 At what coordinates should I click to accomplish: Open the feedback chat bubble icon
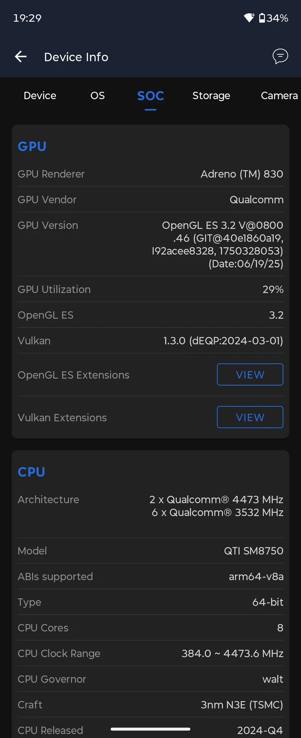280,57
